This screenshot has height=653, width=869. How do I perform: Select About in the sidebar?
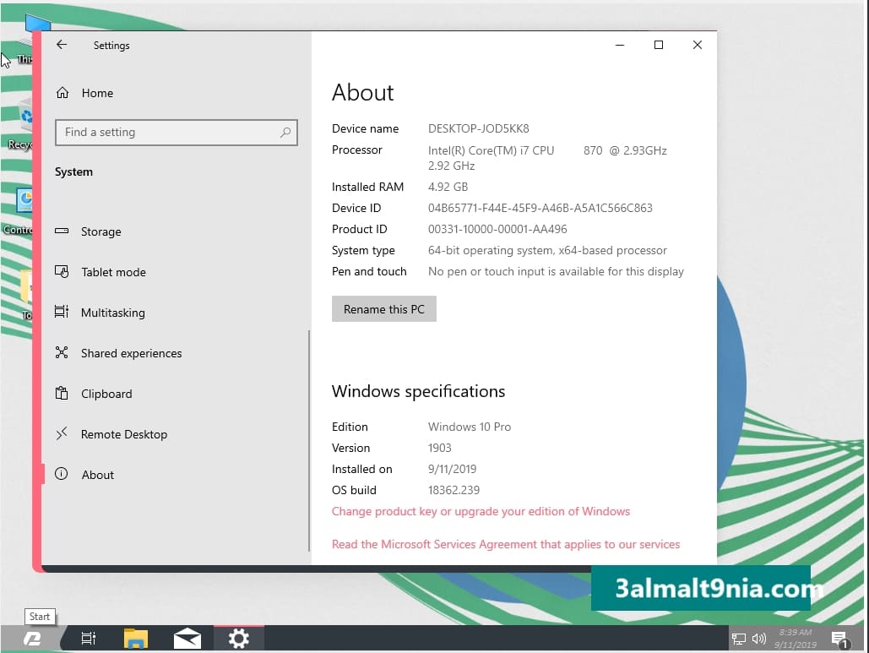pos(176,474)
